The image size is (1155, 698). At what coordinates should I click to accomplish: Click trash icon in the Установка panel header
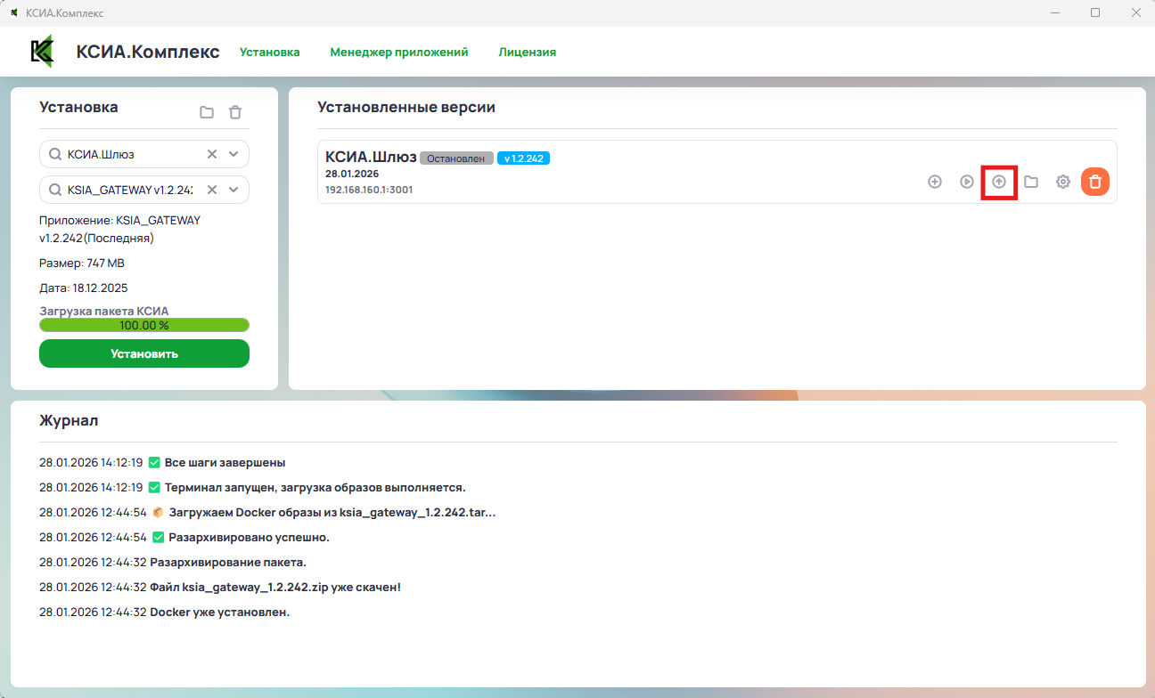[x=235, y=112]
